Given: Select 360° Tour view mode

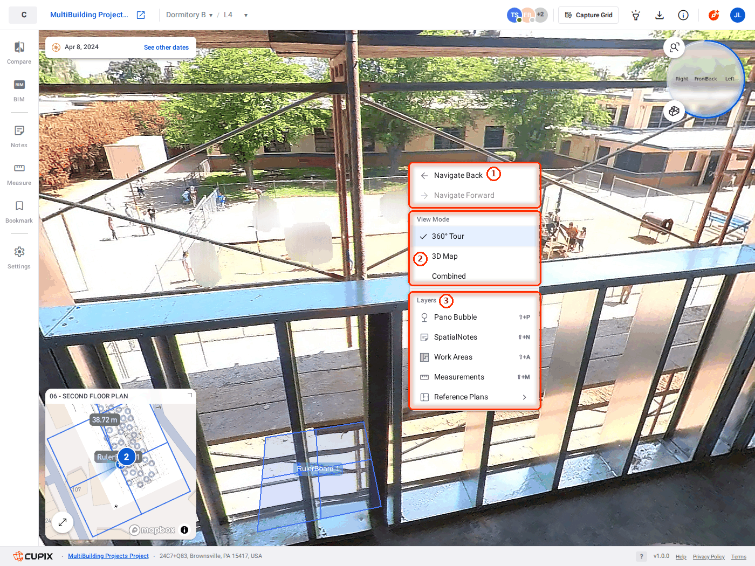Looking at the screenshot, I should pyautogui.click(x=475, y=236).
